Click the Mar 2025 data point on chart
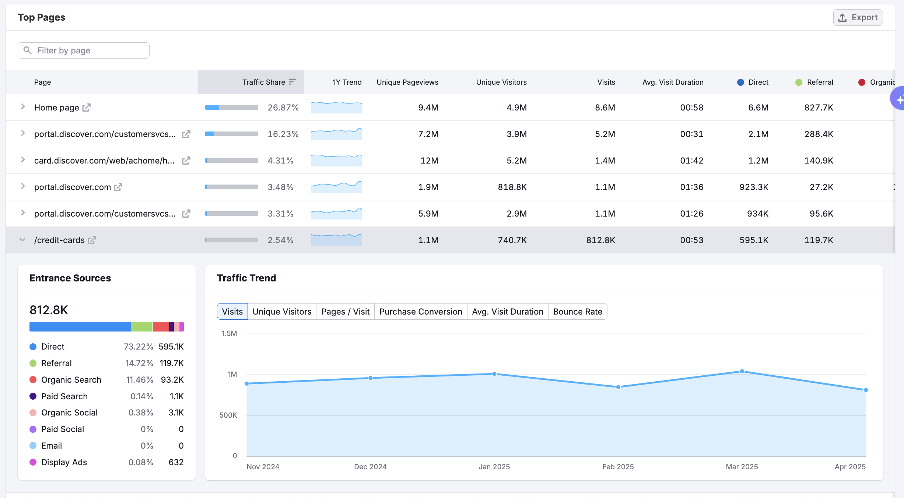 click(742, 371)
